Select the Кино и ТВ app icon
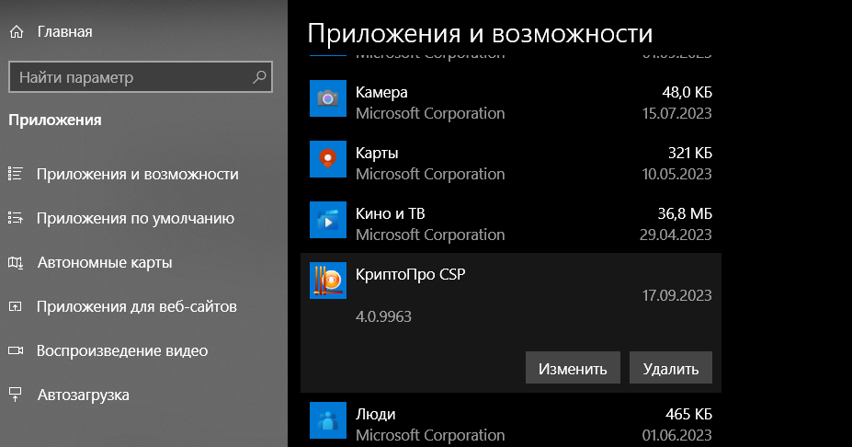 (x=327, y=220)
